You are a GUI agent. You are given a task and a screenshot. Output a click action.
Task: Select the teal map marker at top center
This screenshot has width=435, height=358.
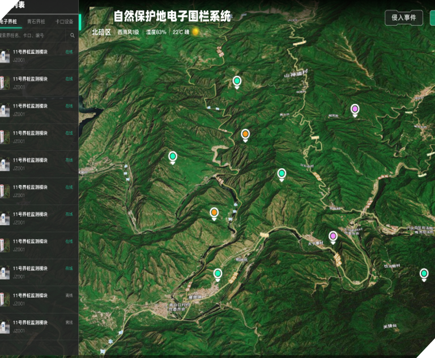[x=237, y=83]
